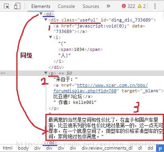Switch to the Console tab

coord(66,6)
